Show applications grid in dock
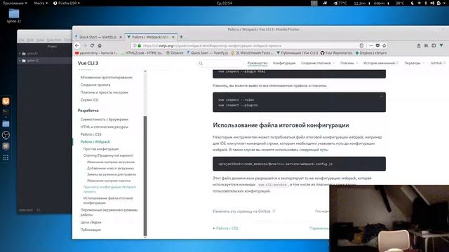449x252 pixels. click(x=6, y=157)
